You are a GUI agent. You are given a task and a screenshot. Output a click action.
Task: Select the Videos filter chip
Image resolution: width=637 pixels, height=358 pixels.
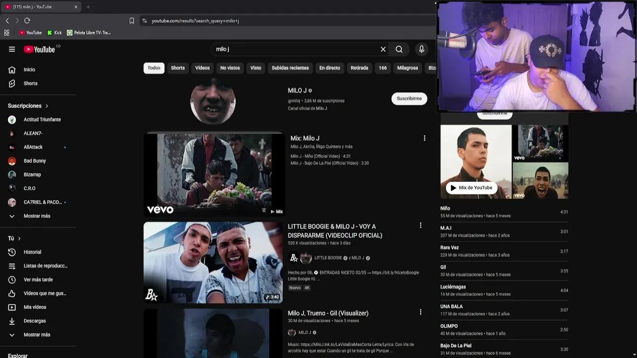pos(203,68)
